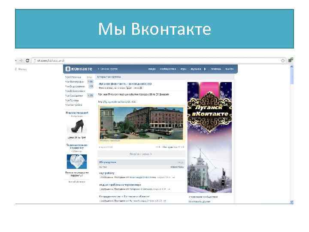Click the 'Список групп' back link
This screenshot has height=232, width=309.
(108, 69)
